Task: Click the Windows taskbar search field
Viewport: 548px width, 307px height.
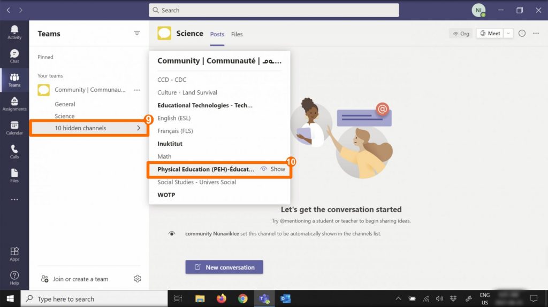Action: [94, 298]
